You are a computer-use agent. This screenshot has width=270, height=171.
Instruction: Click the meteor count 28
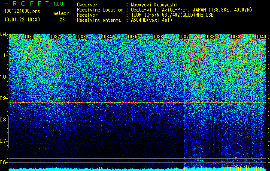[62, 20]
